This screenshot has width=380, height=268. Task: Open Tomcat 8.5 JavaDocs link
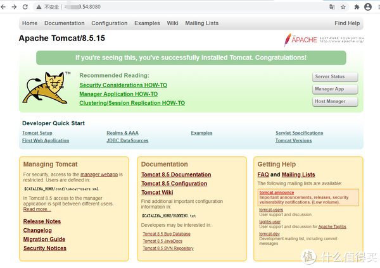tap(162, 241)
